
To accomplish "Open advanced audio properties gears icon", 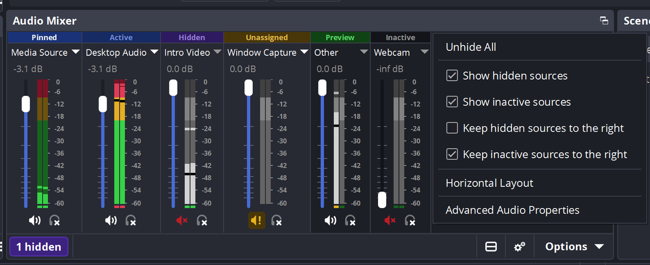I will (519, 247).
